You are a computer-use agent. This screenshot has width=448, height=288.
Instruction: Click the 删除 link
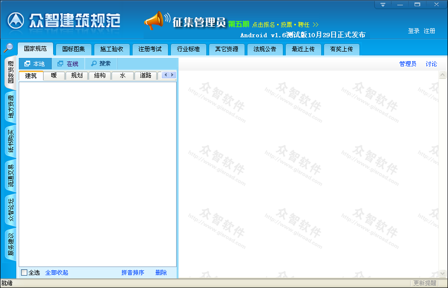pyautogui.click(x=161, y=273)
